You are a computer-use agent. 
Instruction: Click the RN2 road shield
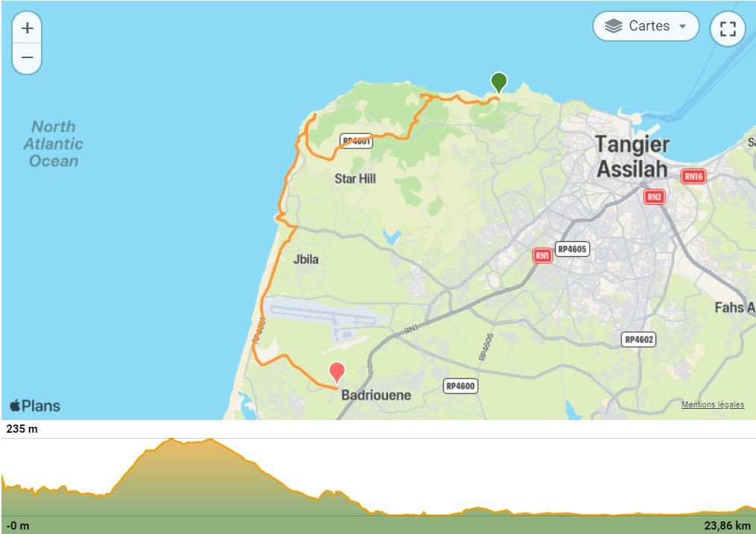[x=654, y=197]
